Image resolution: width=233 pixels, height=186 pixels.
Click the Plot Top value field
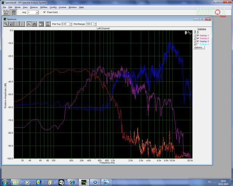coord(66,24)
